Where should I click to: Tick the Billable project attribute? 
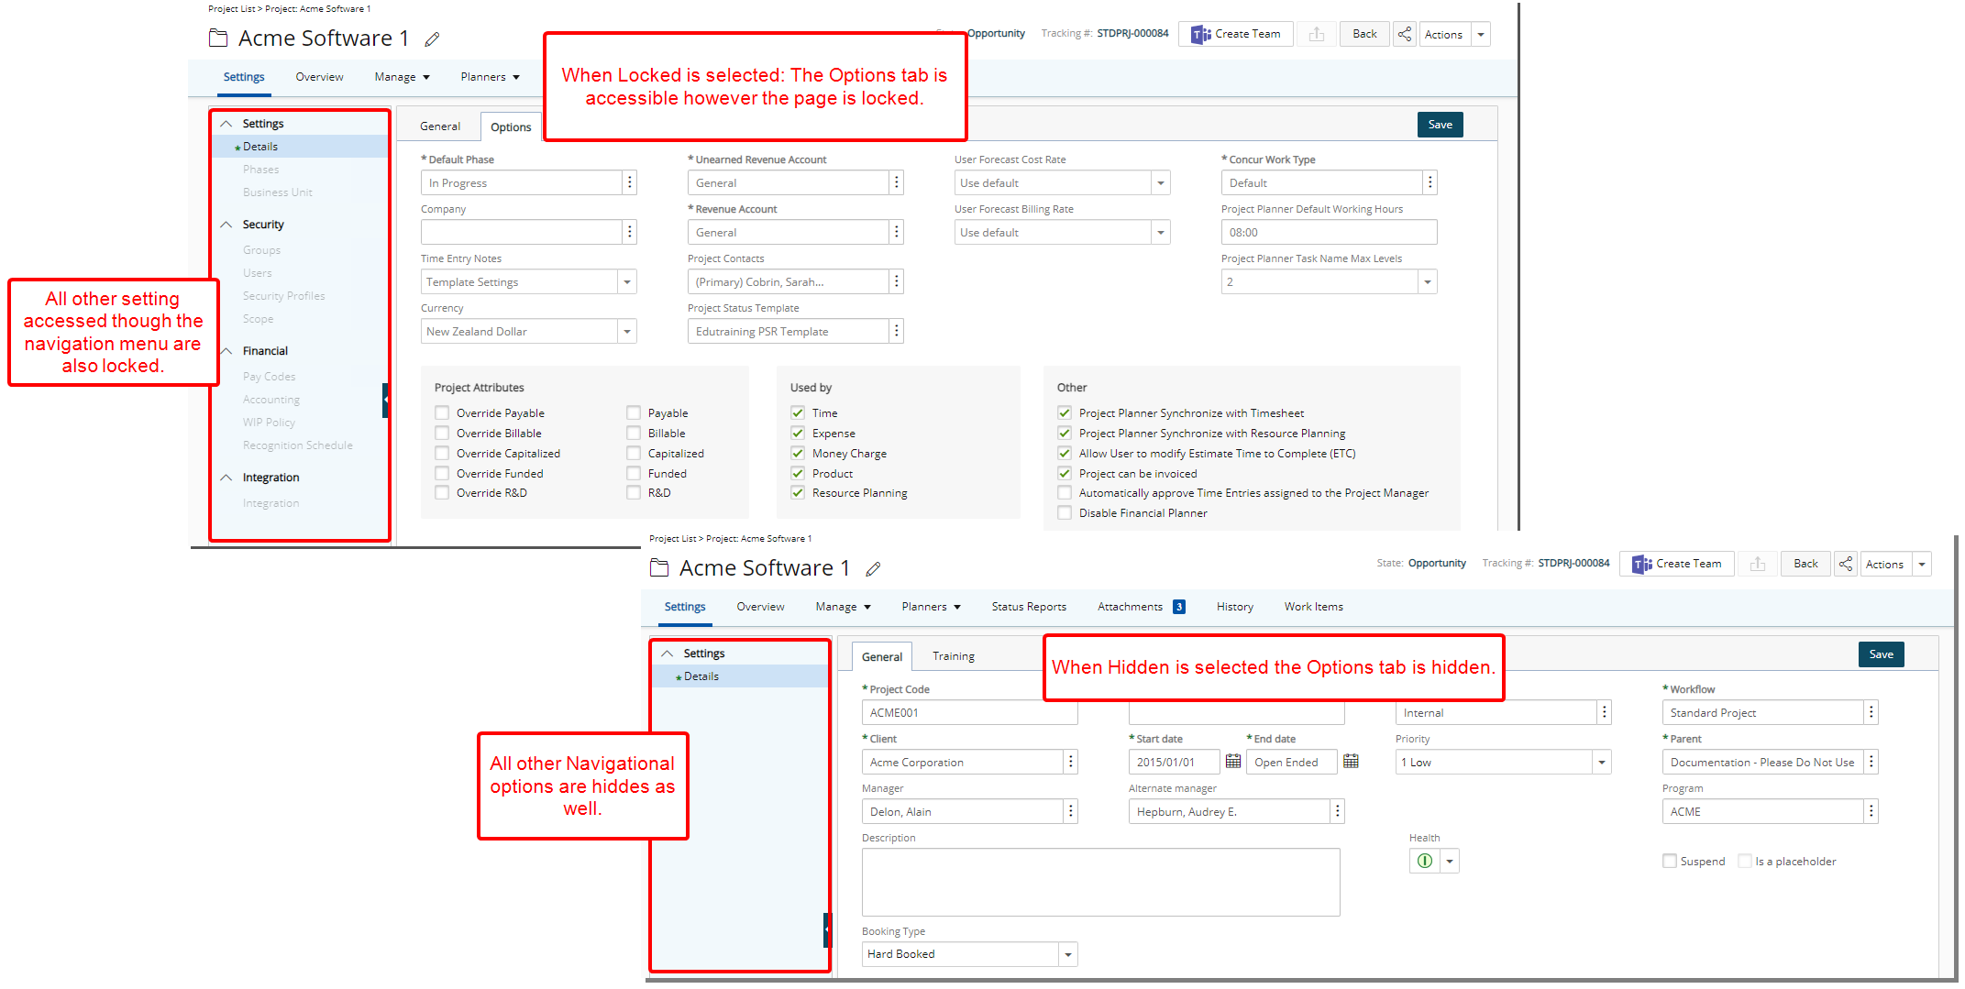[634, 433]
